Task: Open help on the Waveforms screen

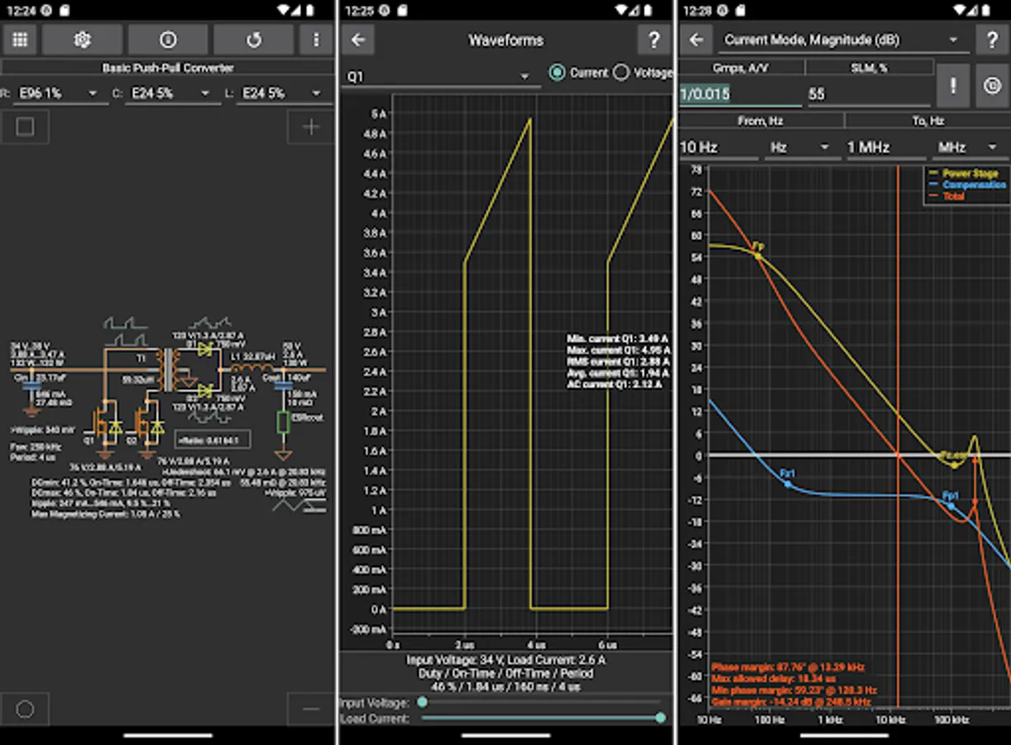Action: pos(654,40)
